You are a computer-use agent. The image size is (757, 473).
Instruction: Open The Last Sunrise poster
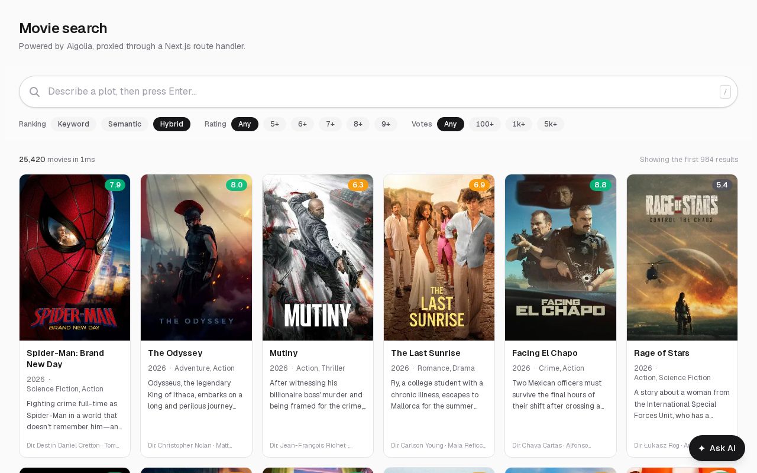pyautogui.click(x=439, y=257)
